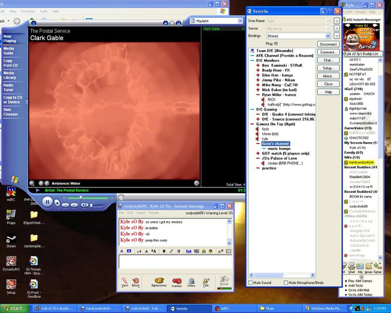Click the Games dice icon
The height and width of the screenshot is (313, 391).
tap(176, 281)
